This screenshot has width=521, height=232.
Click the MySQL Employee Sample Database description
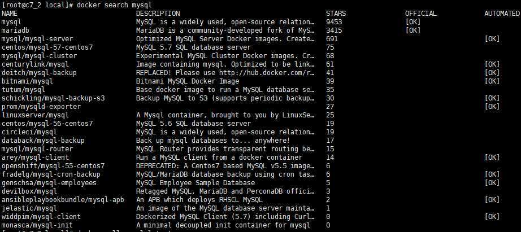click(196, 182)
